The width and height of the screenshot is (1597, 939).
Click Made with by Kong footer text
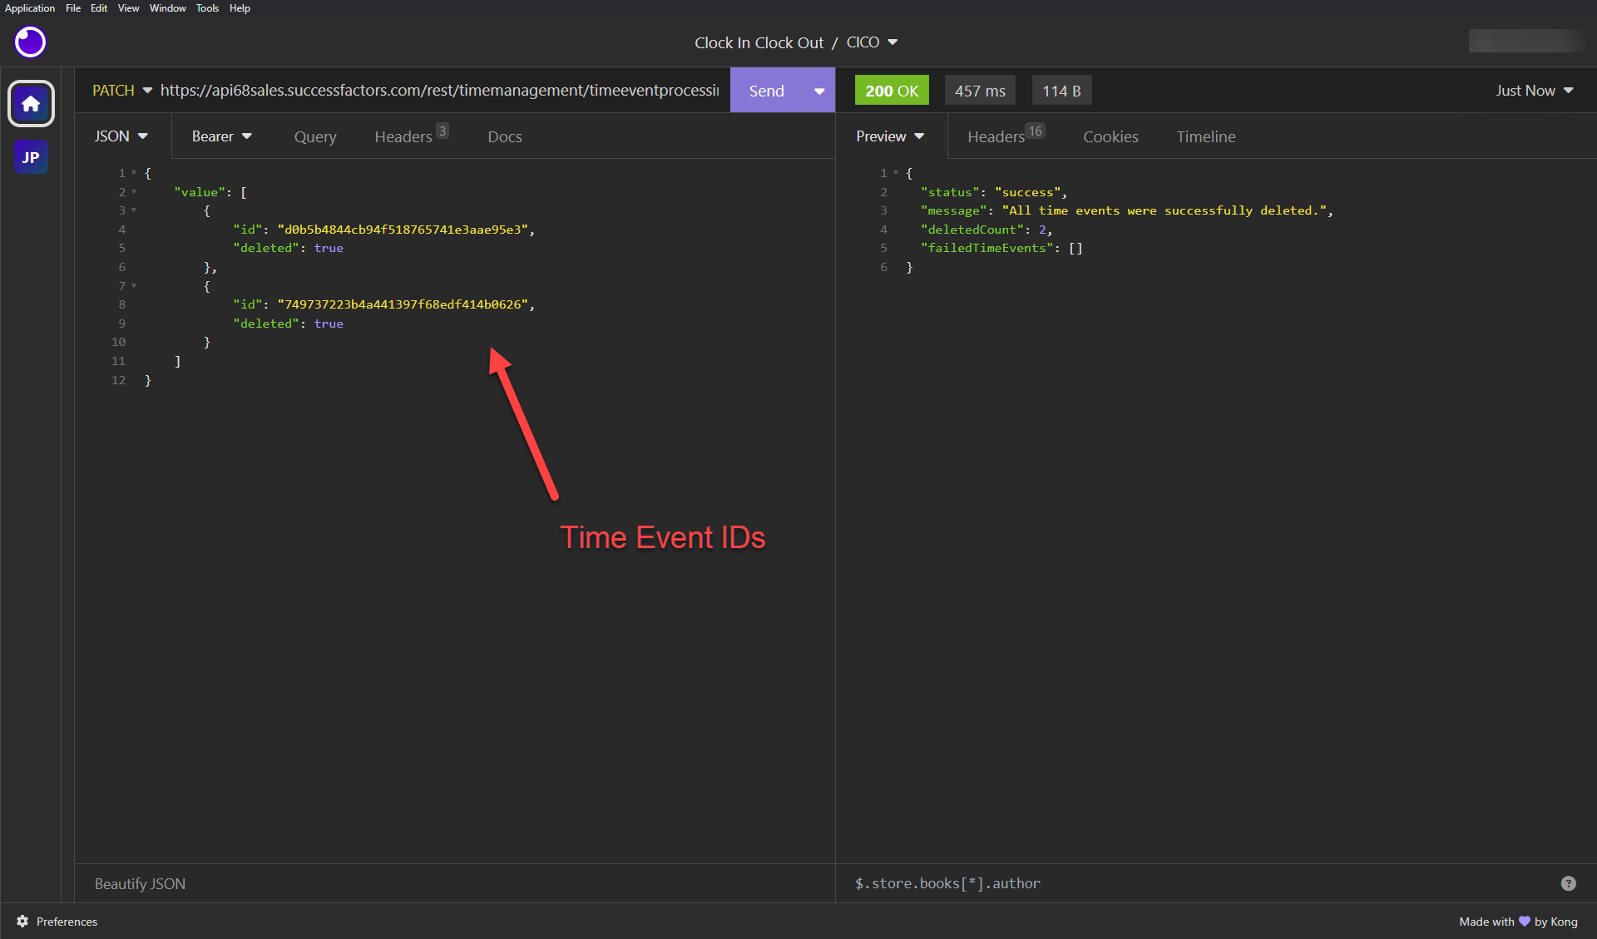pyautogui.click(x=1518, y=921)
